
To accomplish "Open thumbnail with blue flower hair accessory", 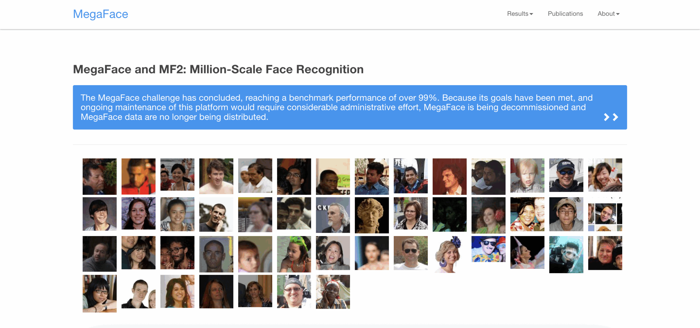I will 450,254.
